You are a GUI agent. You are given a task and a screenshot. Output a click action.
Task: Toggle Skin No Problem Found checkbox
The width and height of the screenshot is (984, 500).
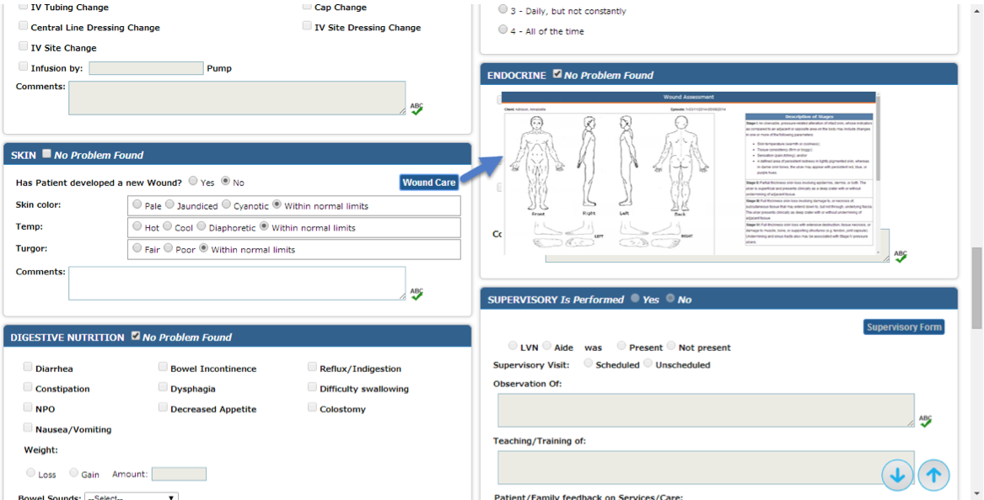[46, 153]
